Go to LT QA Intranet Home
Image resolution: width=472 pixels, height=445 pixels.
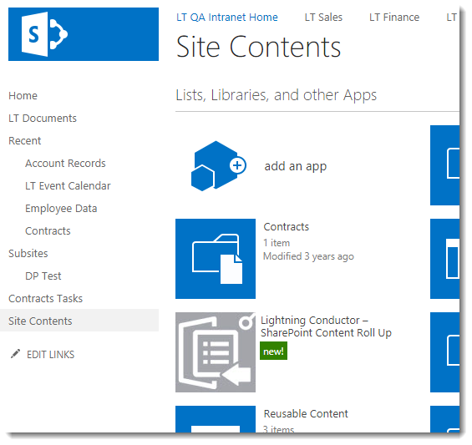pos(227,18)
